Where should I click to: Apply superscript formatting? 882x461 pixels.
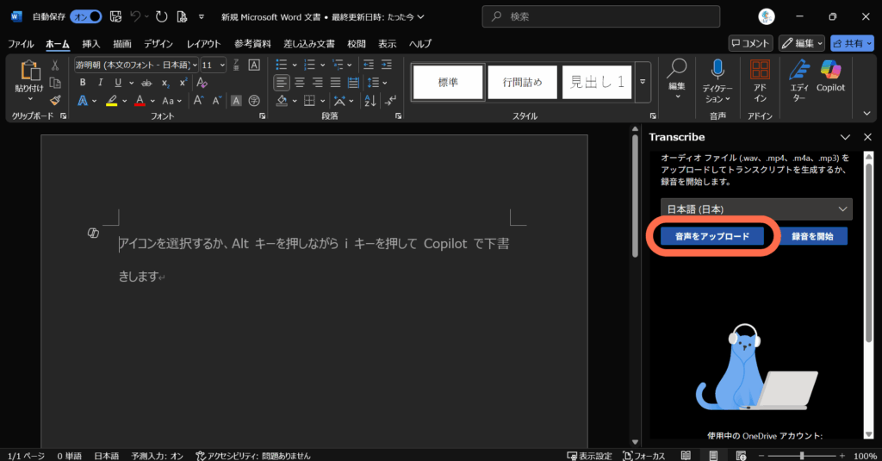point(183,83)
